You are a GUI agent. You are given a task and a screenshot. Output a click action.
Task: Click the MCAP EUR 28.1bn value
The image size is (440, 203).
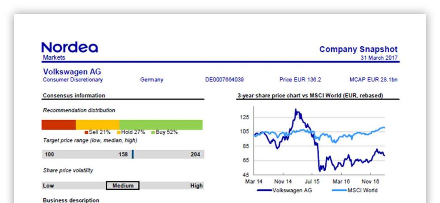point(373,80)
